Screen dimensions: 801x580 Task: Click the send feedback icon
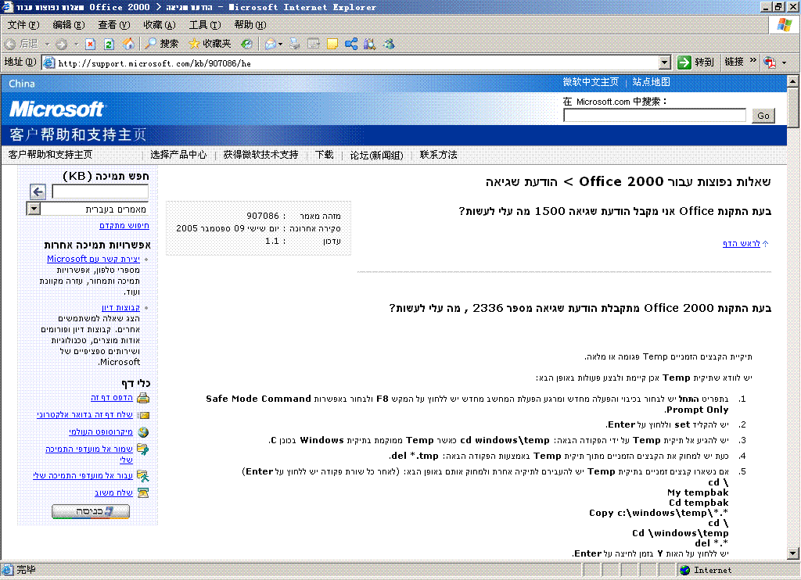(x=144, y=492)
